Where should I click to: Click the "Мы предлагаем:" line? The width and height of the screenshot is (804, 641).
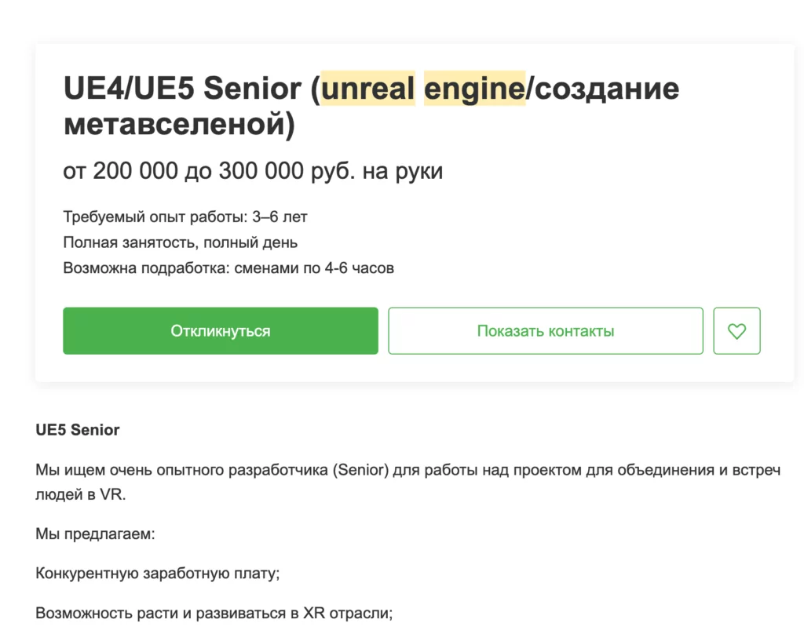point(96,535)
